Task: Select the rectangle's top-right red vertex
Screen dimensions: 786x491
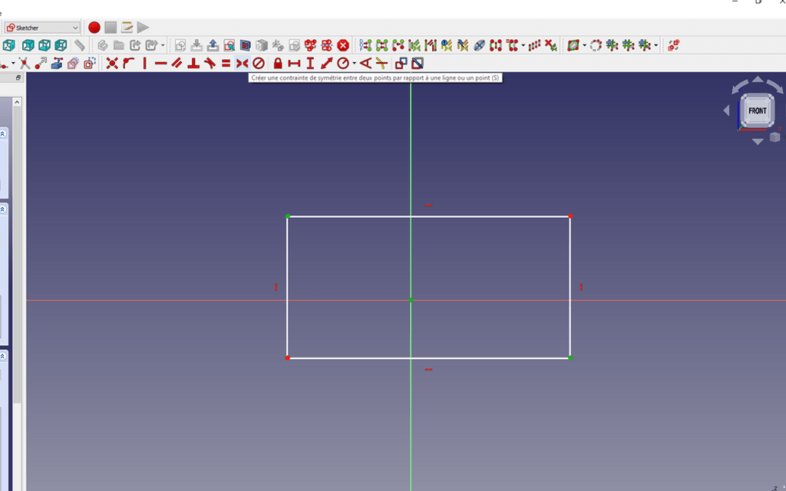Action: [570, 216]
